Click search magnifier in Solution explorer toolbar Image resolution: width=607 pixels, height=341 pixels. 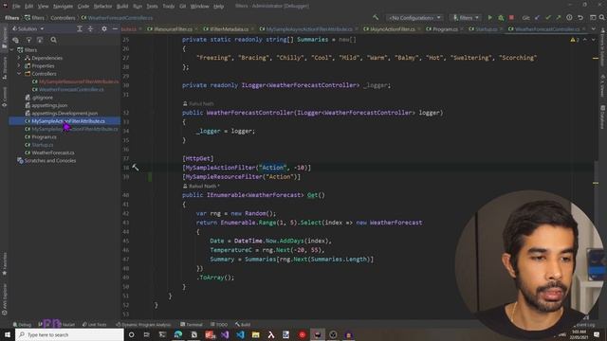[53, 40]
